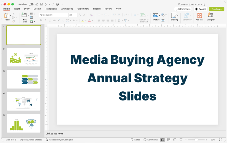Toggle Underline formatting
This screenshot has width=227, height=143.
point(50,20)
